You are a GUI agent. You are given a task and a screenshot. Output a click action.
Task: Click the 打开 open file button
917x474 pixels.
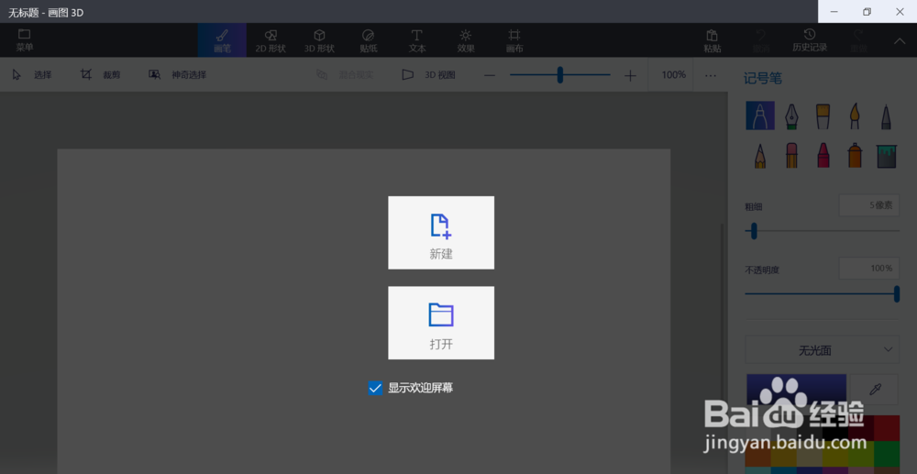[x=441, y=323]
